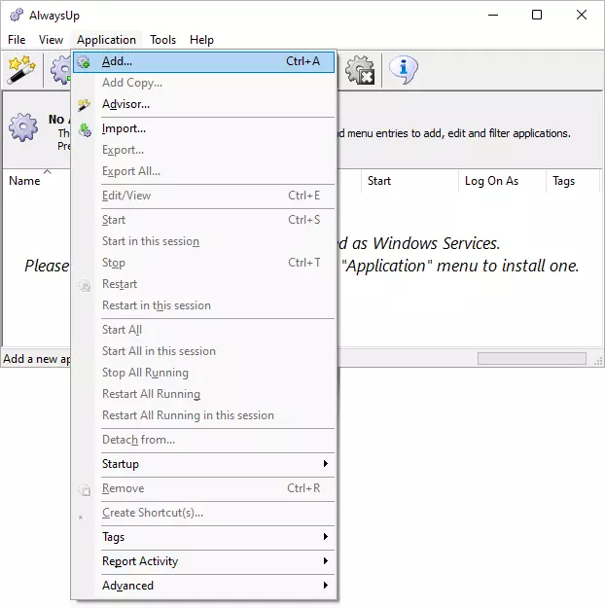Open the Help menu
The width and height of the screenshot is (605, 608).
coord(201,40)
